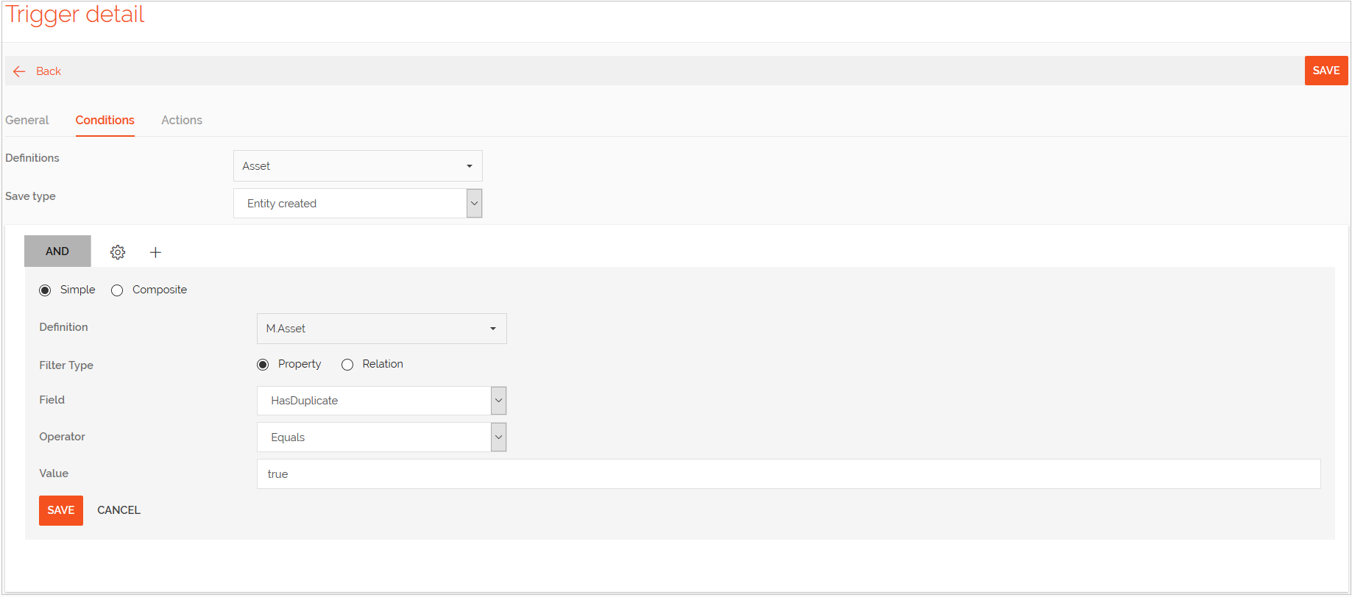Switch to the Actions tab
Viewport: 1352px width, 597px height.
click(x=181, y=120)
